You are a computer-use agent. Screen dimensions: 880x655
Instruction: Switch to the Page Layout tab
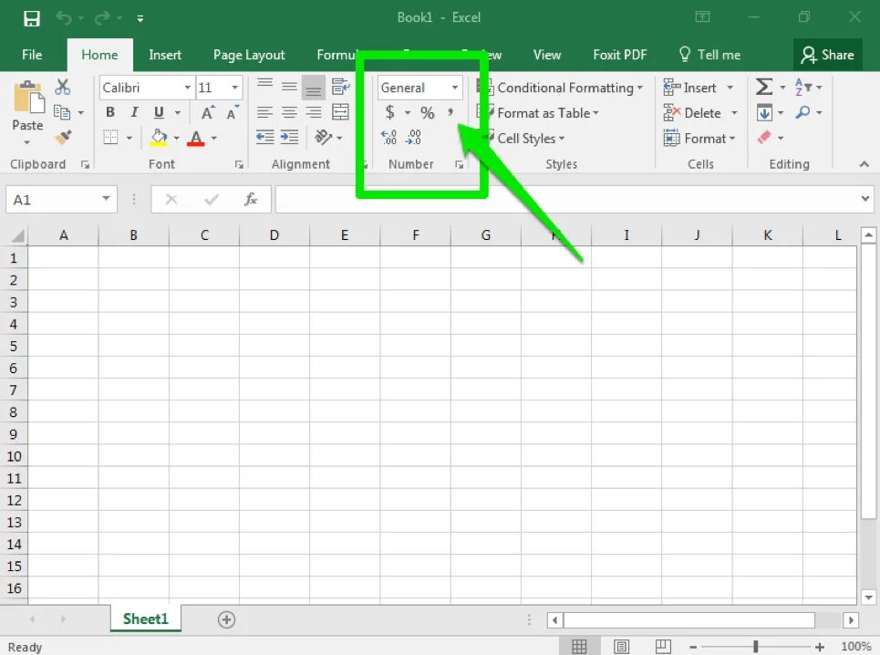tap(249, 55)
